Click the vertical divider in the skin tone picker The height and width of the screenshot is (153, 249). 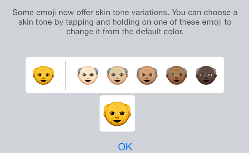click(x=65, y=75)
